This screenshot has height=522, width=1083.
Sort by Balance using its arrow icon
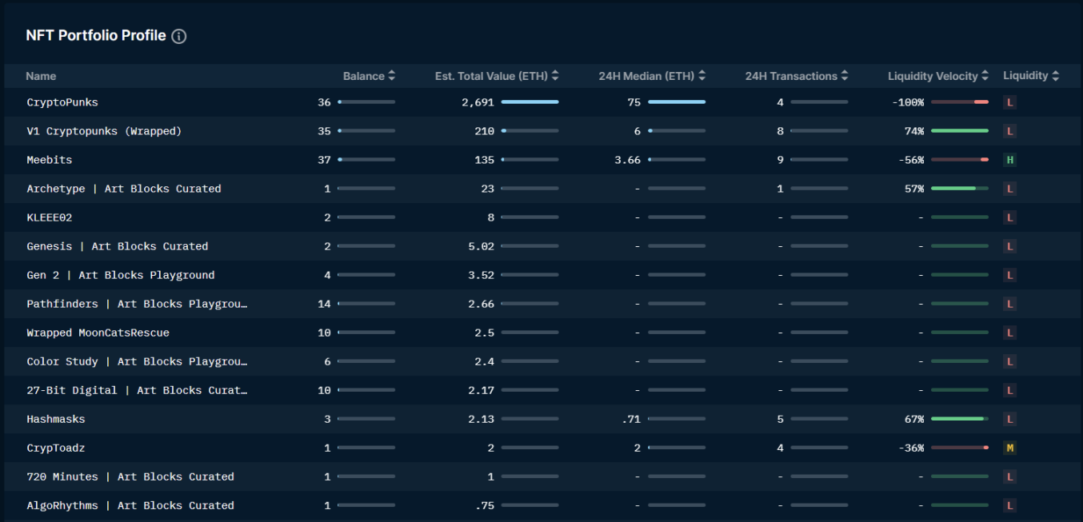(x=391, y=76)
